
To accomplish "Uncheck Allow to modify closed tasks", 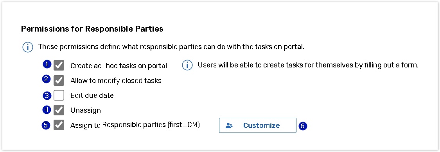I will 59,80.
